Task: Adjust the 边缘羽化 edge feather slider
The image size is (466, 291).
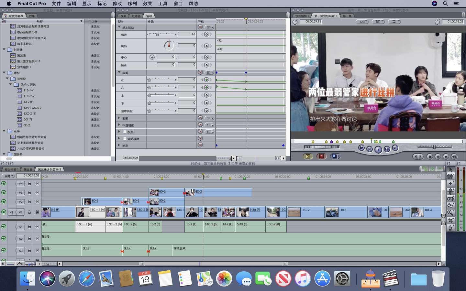Action: tap(162, 111)
